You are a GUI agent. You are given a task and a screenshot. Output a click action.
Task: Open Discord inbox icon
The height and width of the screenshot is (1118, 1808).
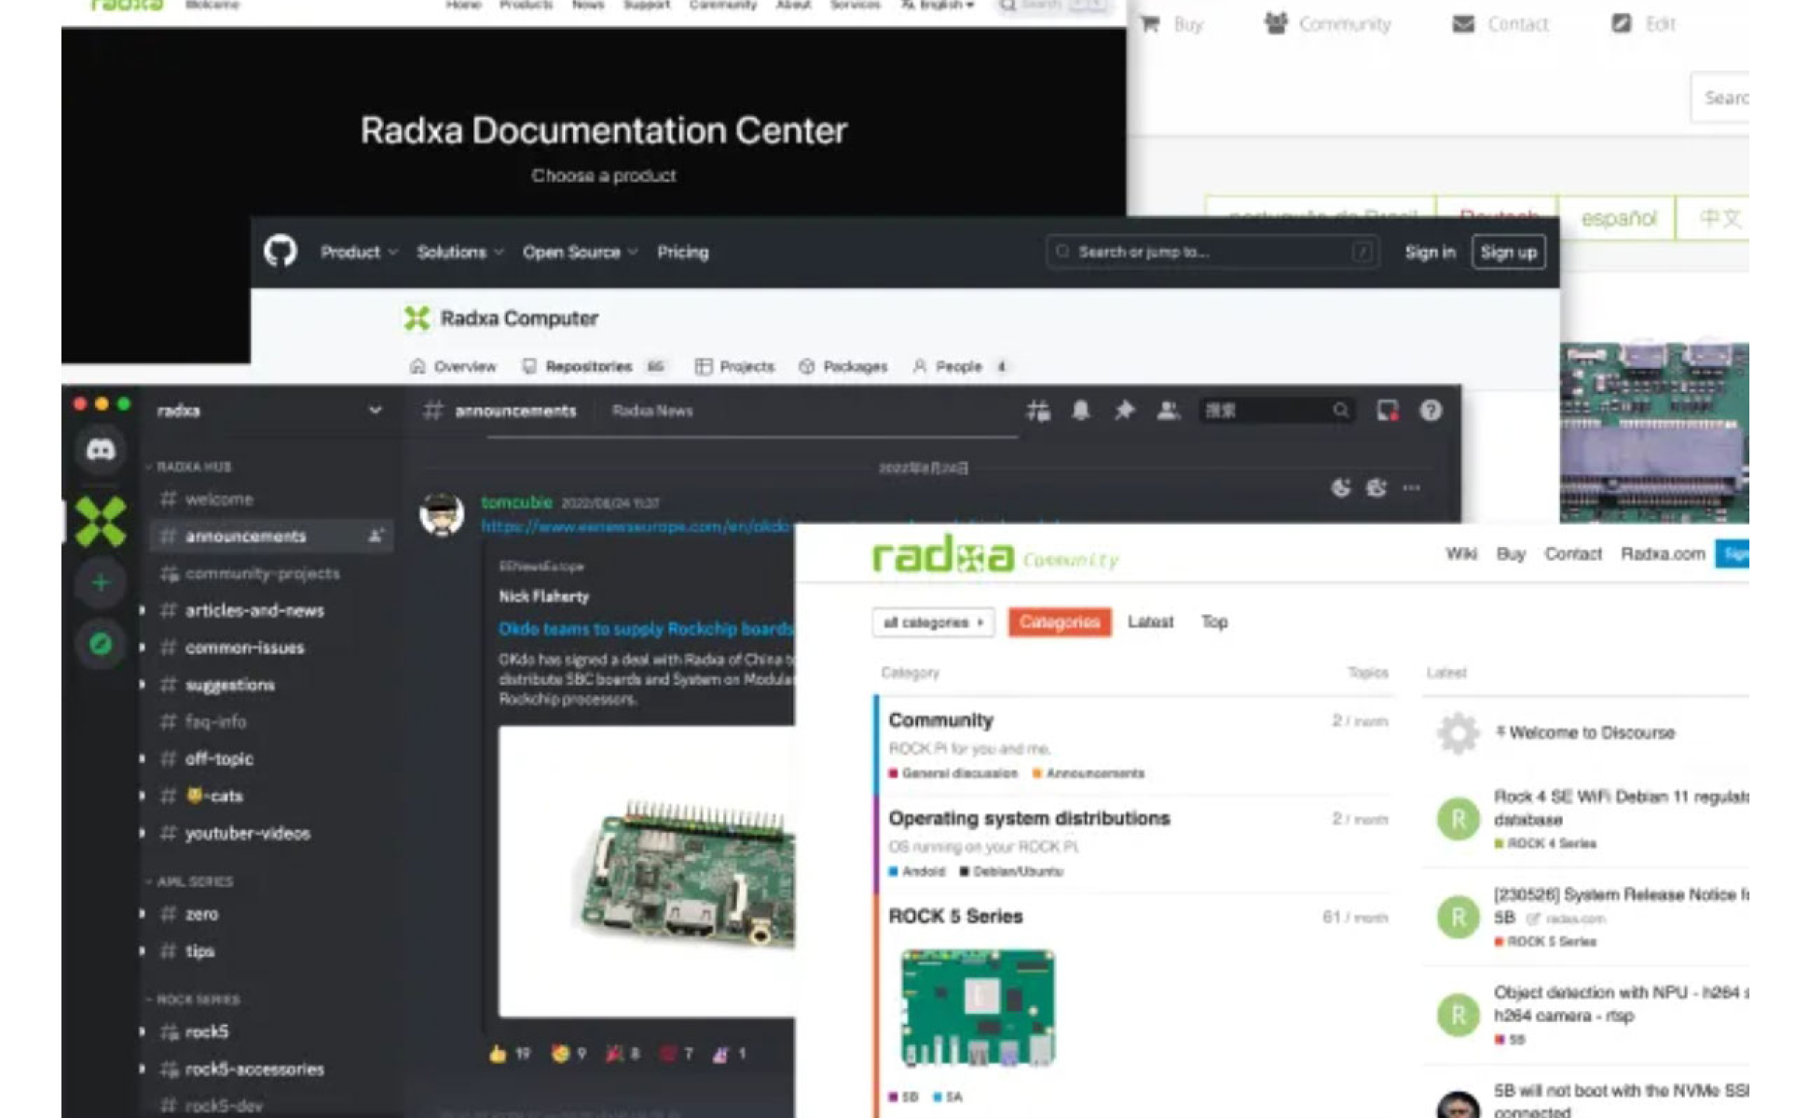tap(1388, 410)
